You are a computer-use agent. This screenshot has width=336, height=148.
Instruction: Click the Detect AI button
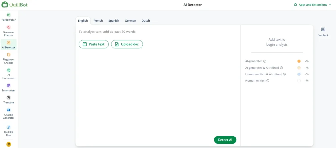(x=225, y=140)
